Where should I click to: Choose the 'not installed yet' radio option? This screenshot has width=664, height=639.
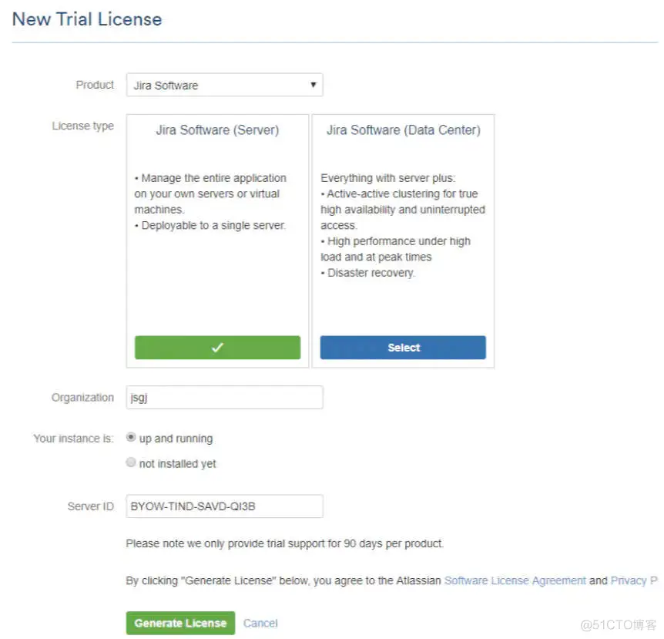(x=131, y=462)
